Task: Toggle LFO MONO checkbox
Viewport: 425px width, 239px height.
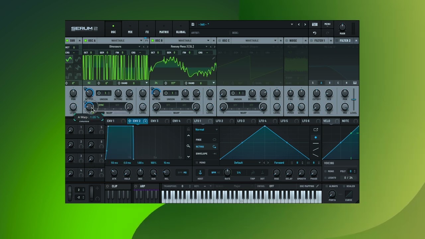Action: [197, 163]
